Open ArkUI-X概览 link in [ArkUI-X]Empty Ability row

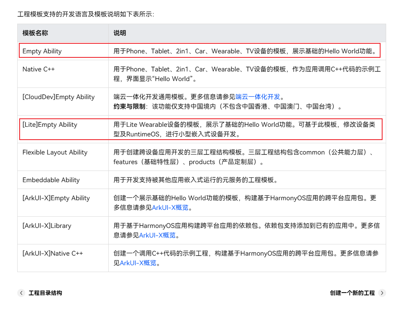click(170, 207)
